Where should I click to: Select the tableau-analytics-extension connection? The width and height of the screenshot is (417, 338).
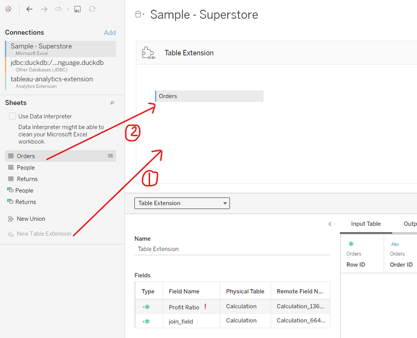(x=60, y=82)
